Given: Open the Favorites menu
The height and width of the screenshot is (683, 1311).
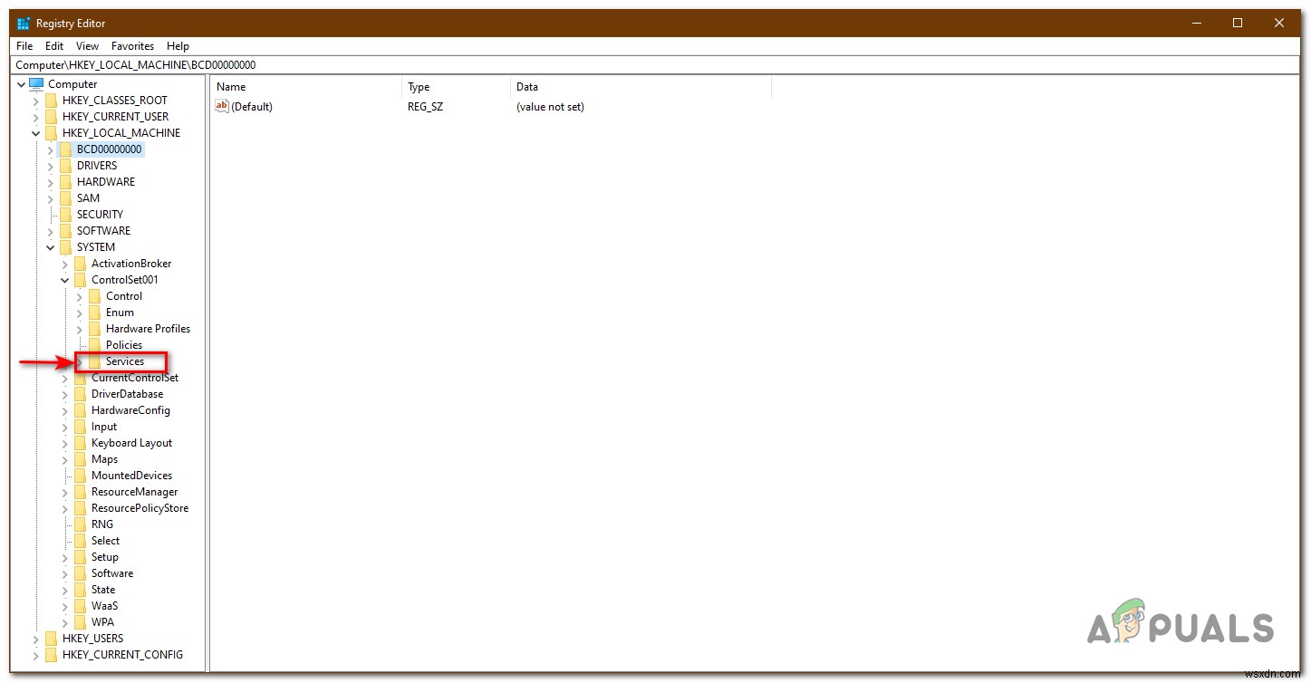Looking at the screenshot, I should click(x=132, y=45).
